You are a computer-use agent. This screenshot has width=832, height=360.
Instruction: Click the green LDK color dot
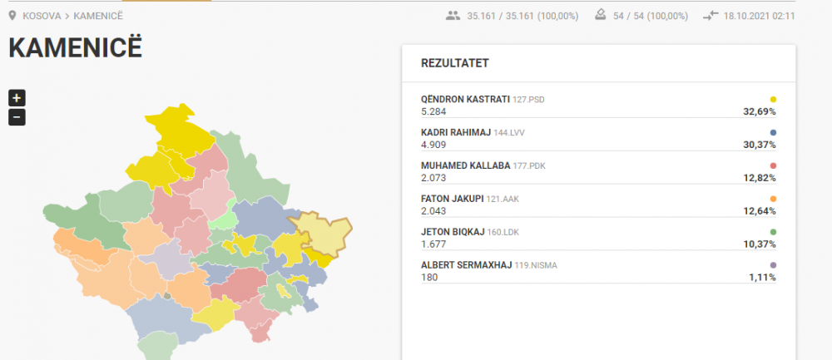[773, 232]
